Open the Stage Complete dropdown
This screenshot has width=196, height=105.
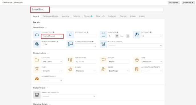click(x=52, y=71)
